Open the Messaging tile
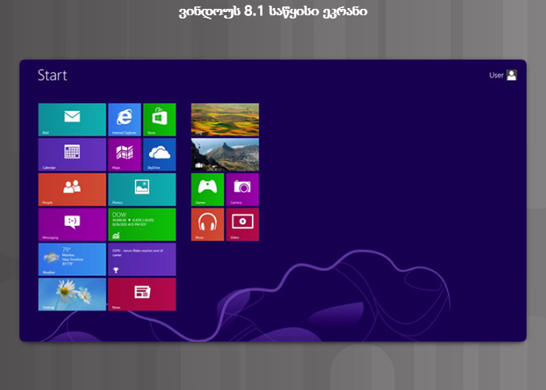546x390 pixels. [72, 224]
